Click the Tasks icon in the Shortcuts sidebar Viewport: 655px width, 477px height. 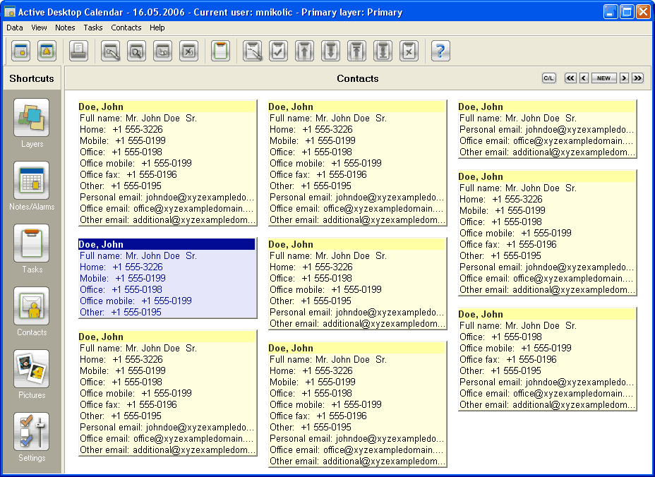[x=31, y=243]
